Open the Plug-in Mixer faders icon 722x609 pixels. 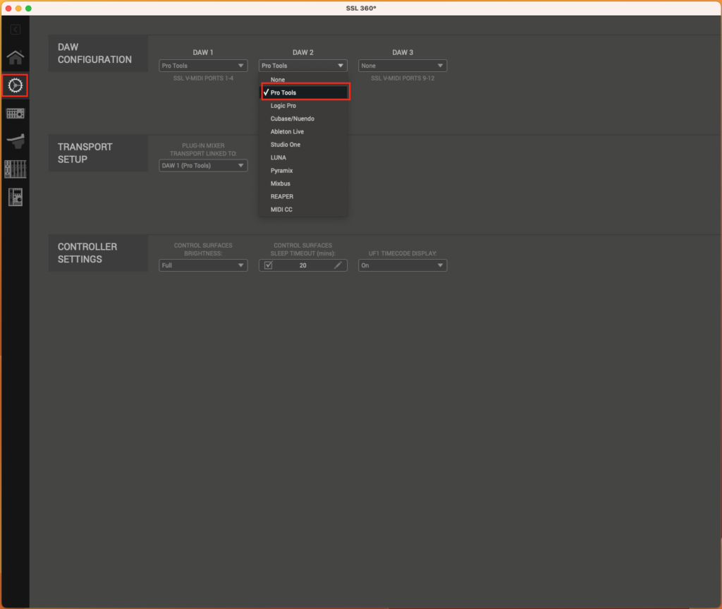tap(16, 169)
